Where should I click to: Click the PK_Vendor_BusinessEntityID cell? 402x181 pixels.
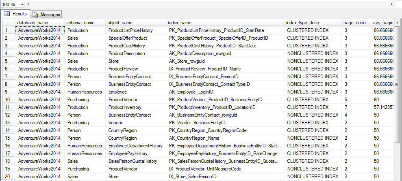tap(225, 123)
